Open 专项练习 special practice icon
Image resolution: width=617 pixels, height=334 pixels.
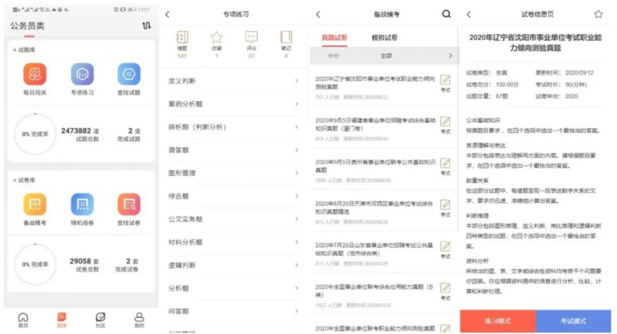(82, 76)
